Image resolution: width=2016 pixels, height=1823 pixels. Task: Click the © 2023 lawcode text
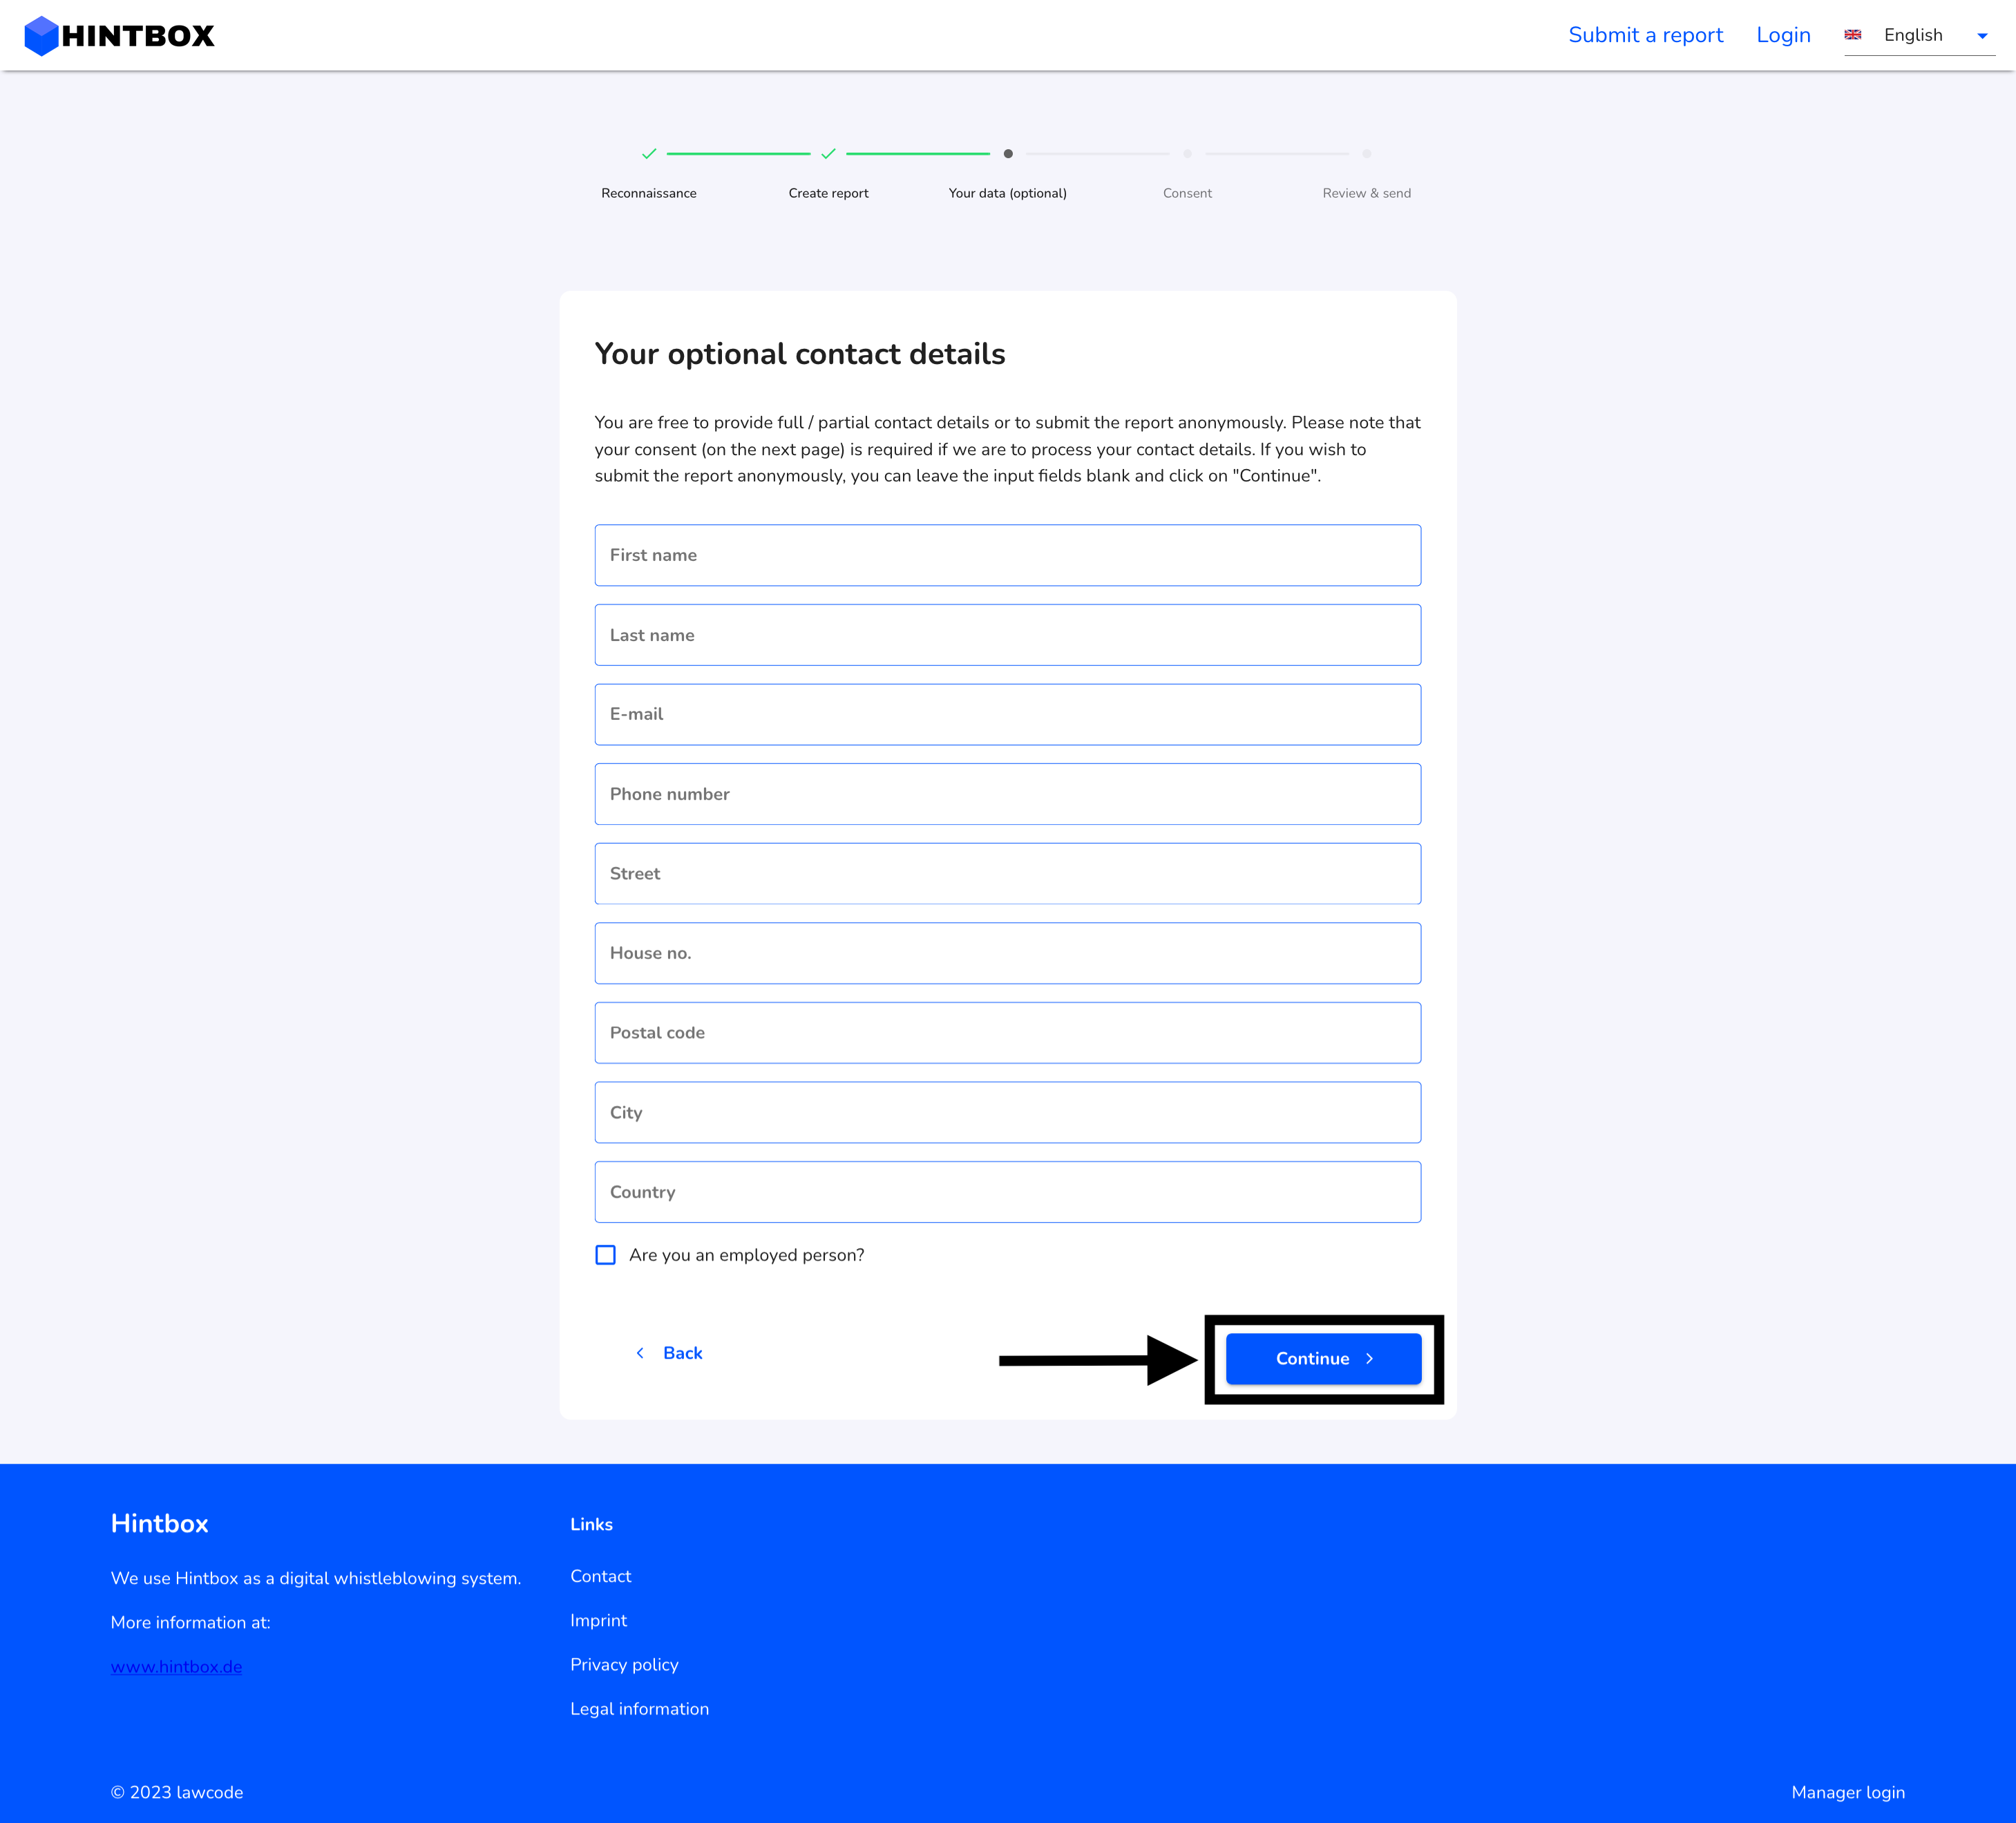tap(177, 1792)
